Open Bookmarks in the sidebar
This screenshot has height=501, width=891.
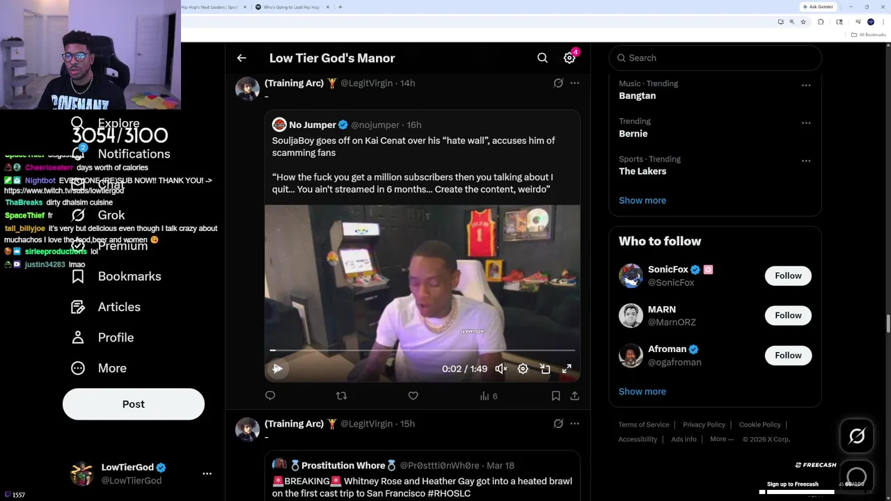click(x=118, y=276)
